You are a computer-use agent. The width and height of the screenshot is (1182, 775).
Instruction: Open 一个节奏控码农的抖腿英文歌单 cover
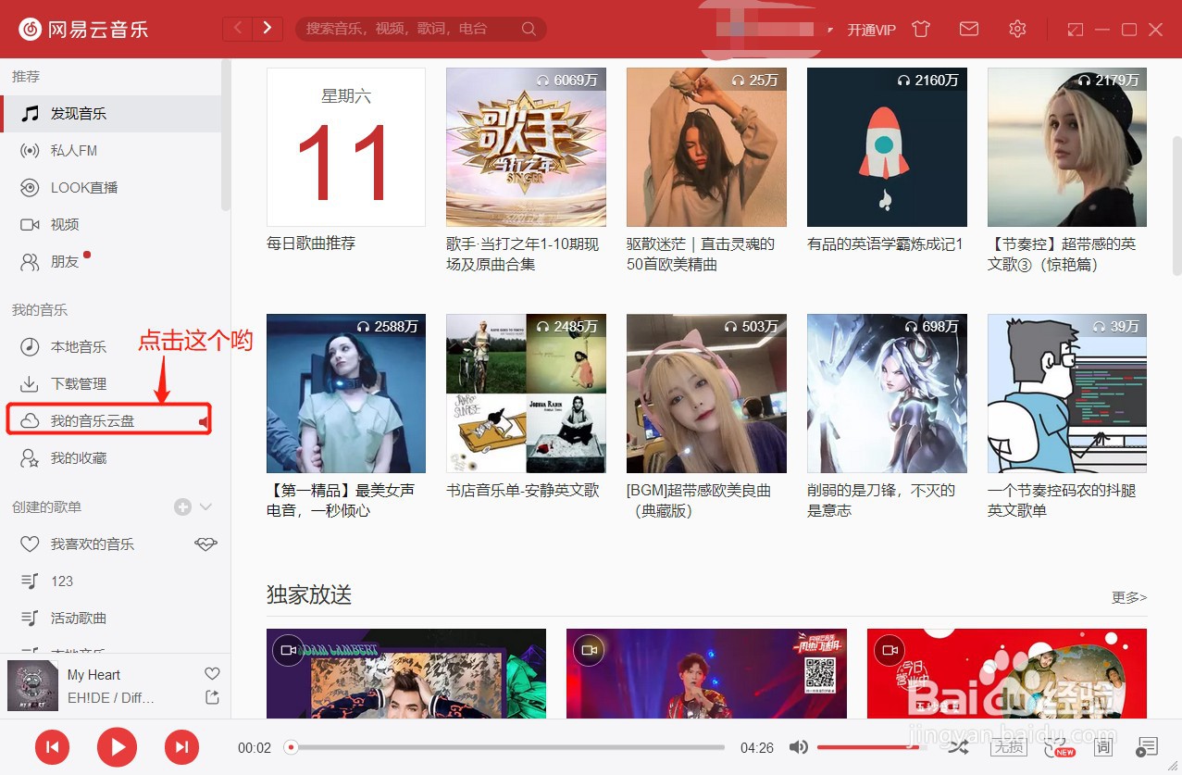pos(1067,394)
